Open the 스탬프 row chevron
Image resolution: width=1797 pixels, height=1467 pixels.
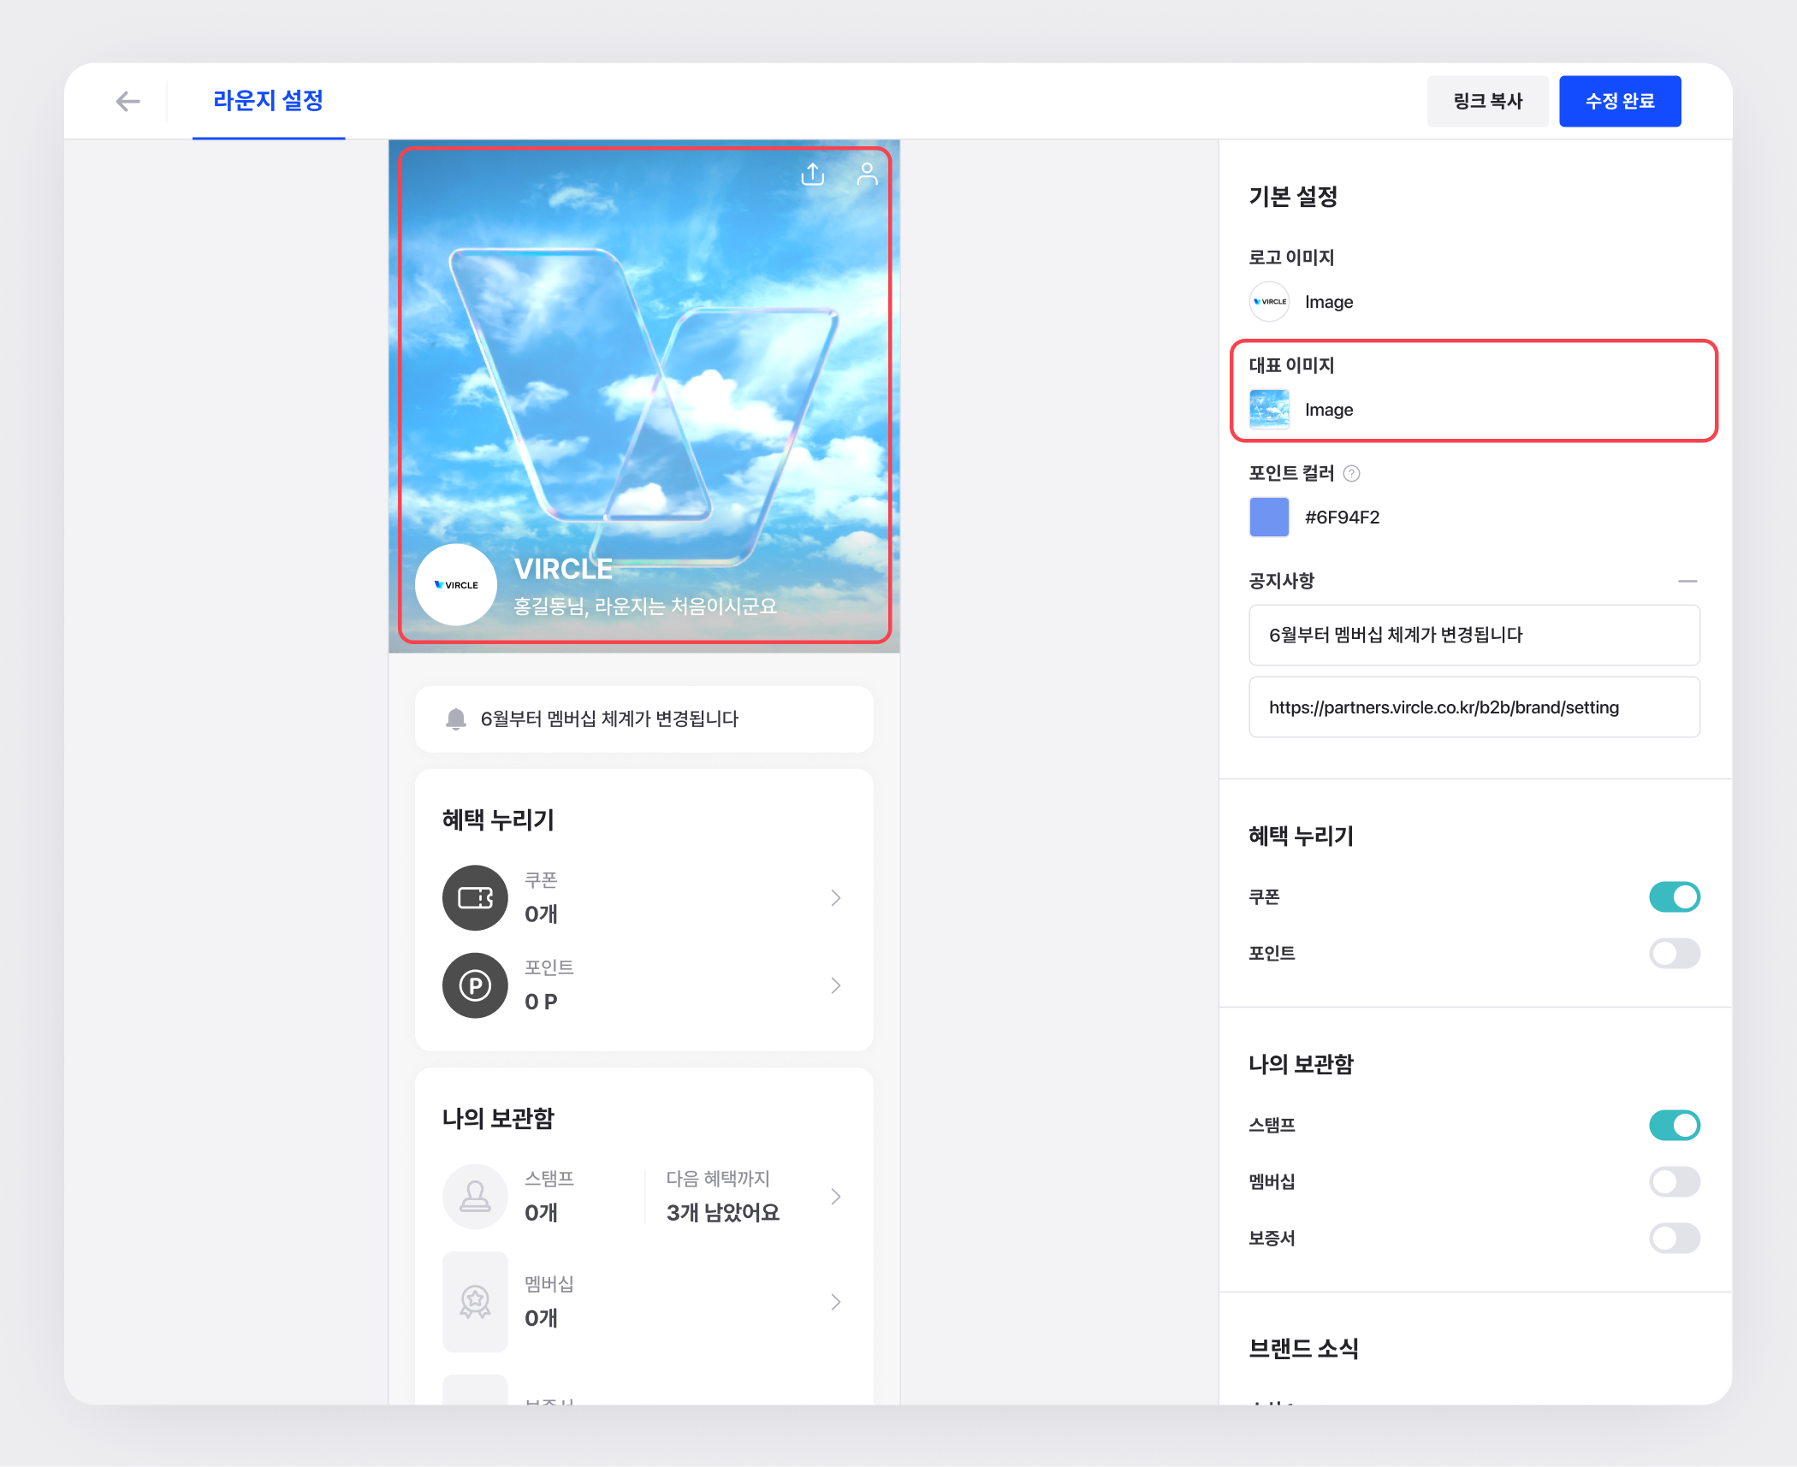[x=836, y=1196]
